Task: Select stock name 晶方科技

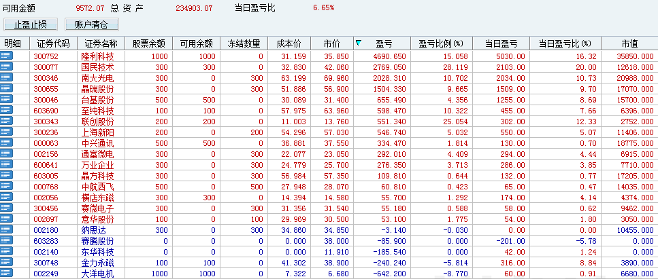Action: click(97, 176)
